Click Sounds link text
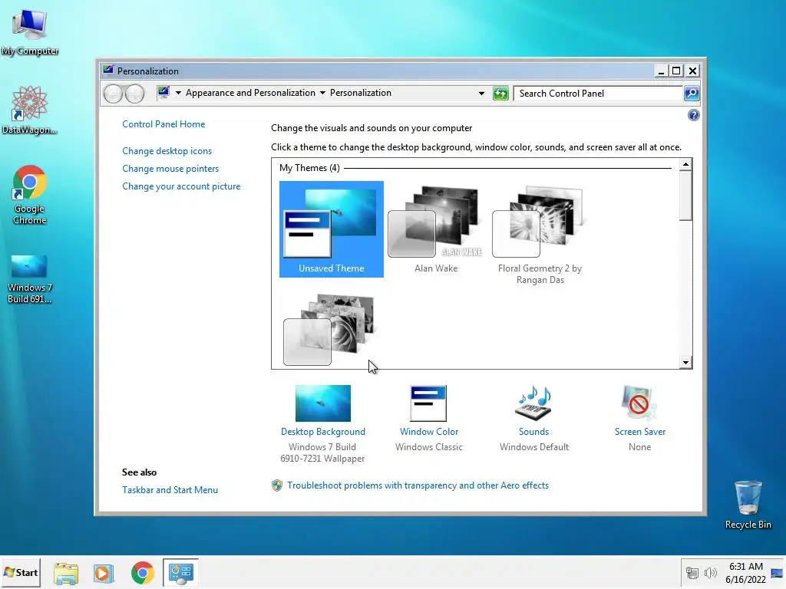Screen dimensions: 786x589 click(534, 432)
